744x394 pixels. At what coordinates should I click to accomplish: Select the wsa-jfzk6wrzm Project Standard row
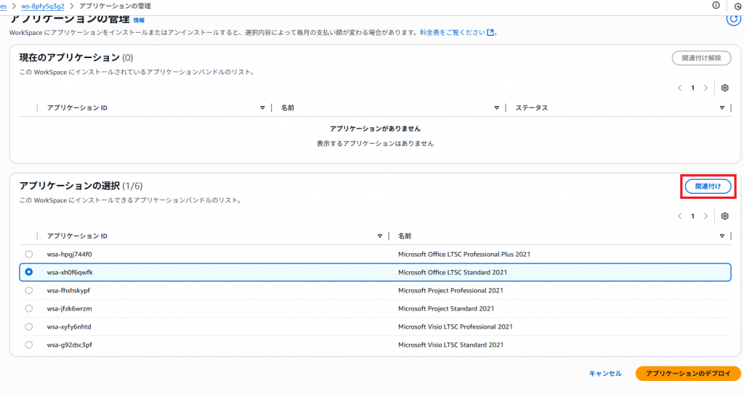(x=29, y=308)
